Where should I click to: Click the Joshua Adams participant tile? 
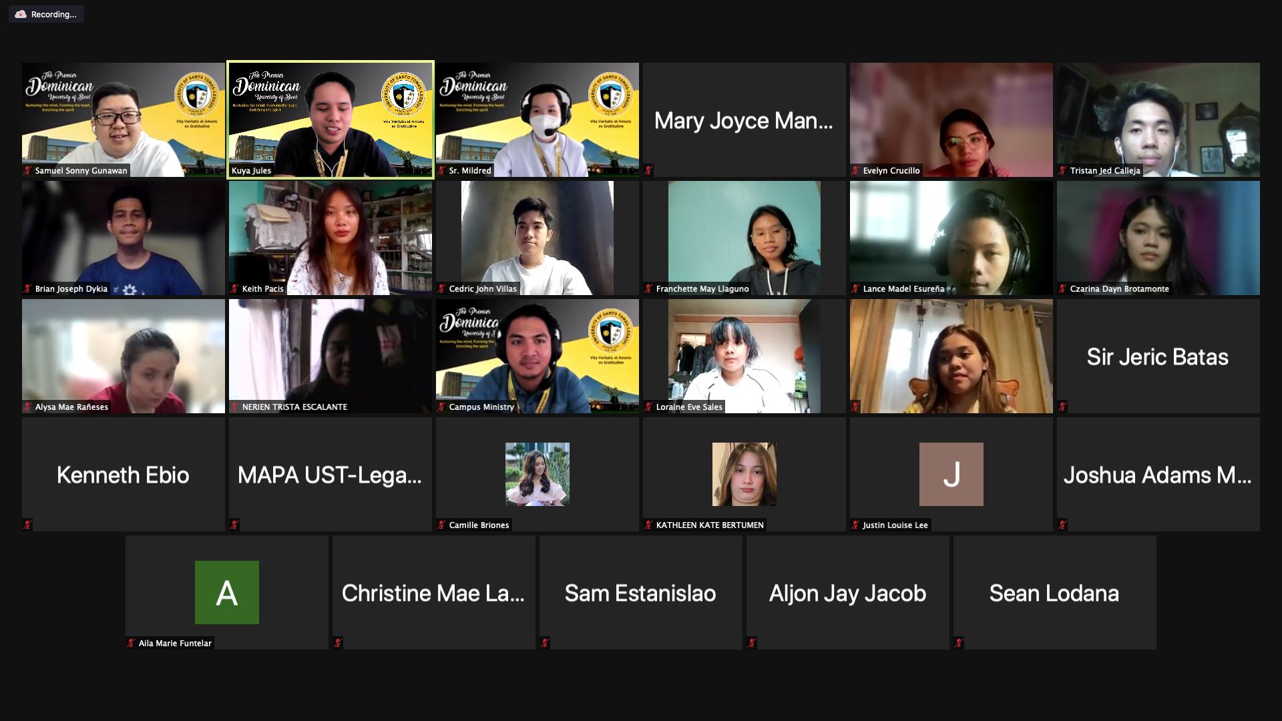click(x=1158, y=475)
